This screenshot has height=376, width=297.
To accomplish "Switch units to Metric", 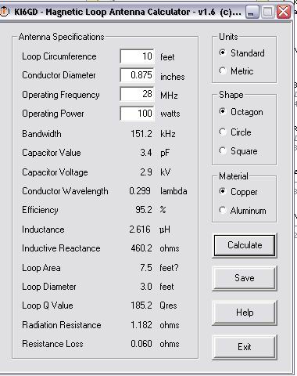I will [x=223, y=70].
